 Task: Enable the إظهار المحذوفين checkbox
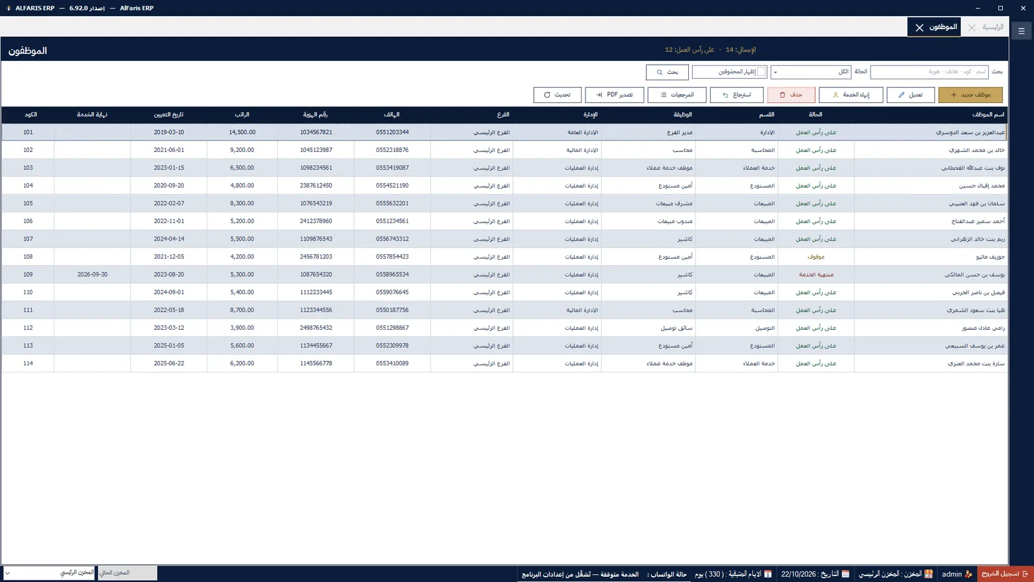click(762, 72)
